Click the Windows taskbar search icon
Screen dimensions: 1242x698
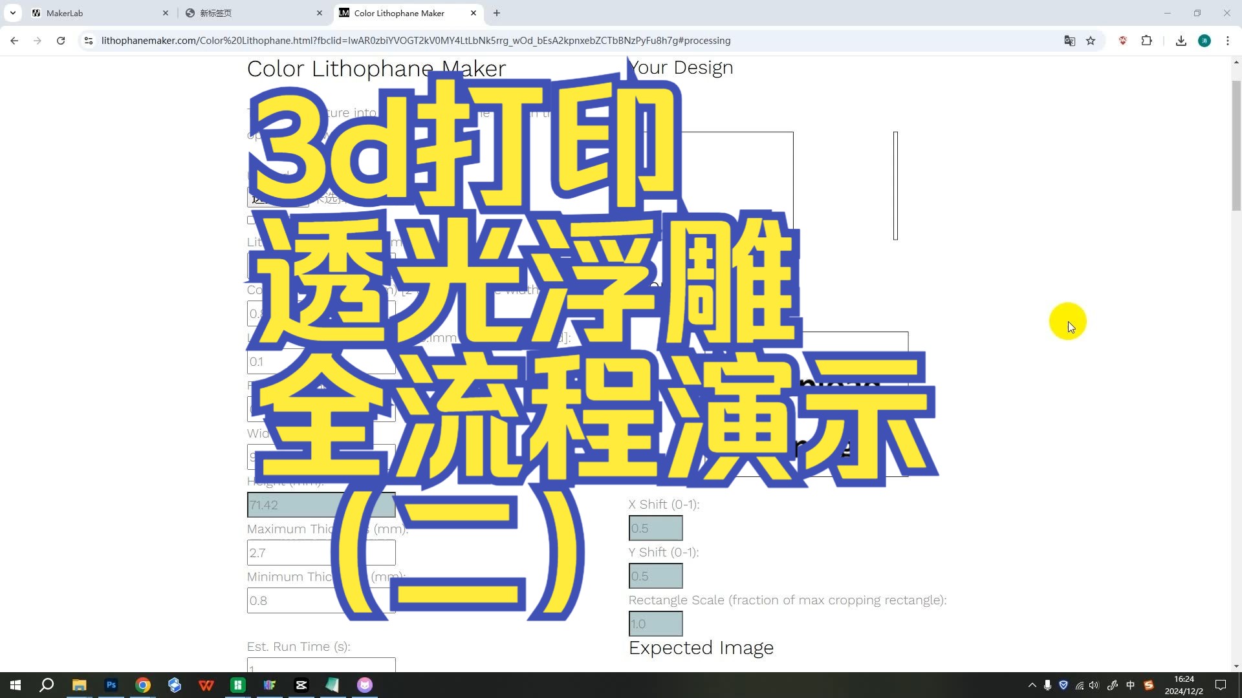tap(47, 684)
